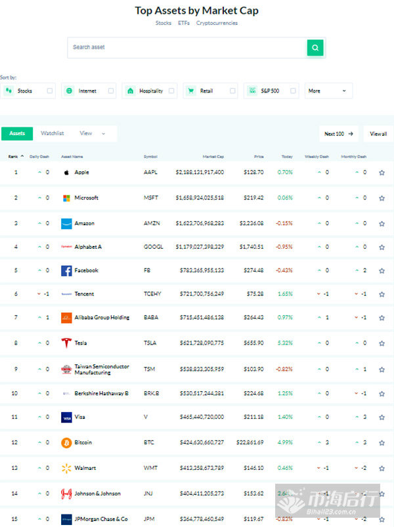Select the AAPL symbol cell
Image resolution: width=394 pixels, height=527 pixels.
[x=150, y=173]
